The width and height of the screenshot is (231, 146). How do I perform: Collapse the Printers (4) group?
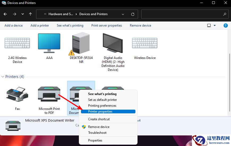point(3,77)
